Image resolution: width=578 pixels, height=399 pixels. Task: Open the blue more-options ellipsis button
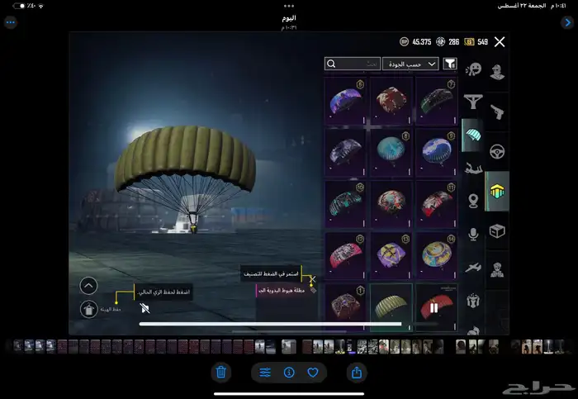(11, 22)
